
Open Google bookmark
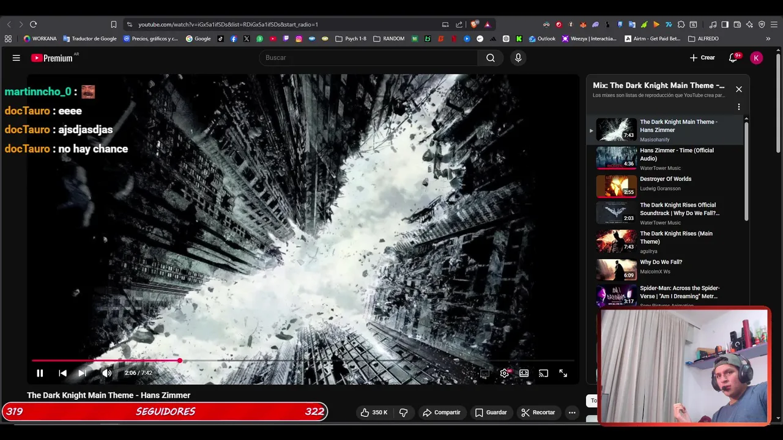coord(198,38)
